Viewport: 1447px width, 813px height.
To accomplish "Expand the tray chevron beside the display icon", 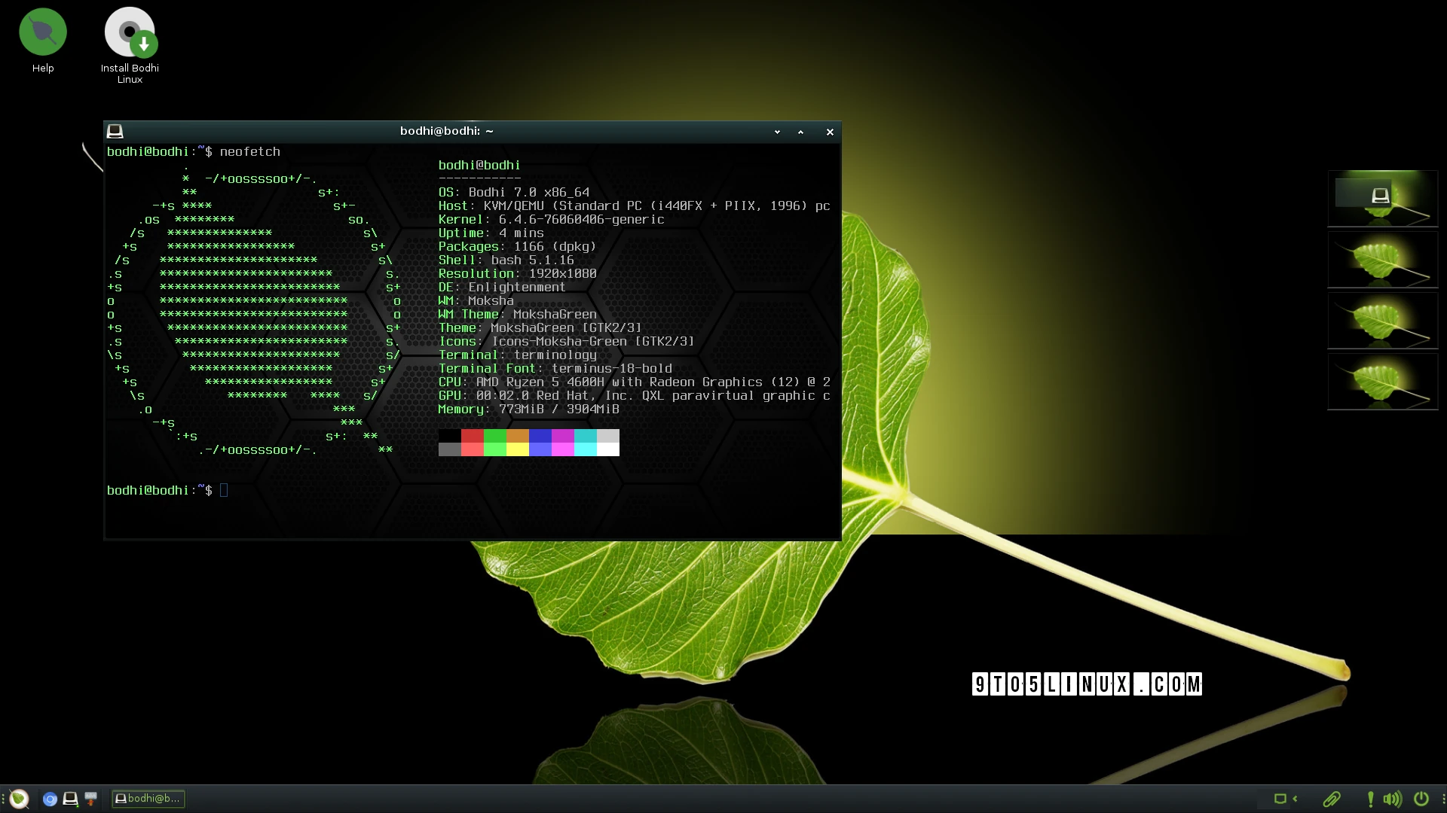I will click(x=1295, y=799).
